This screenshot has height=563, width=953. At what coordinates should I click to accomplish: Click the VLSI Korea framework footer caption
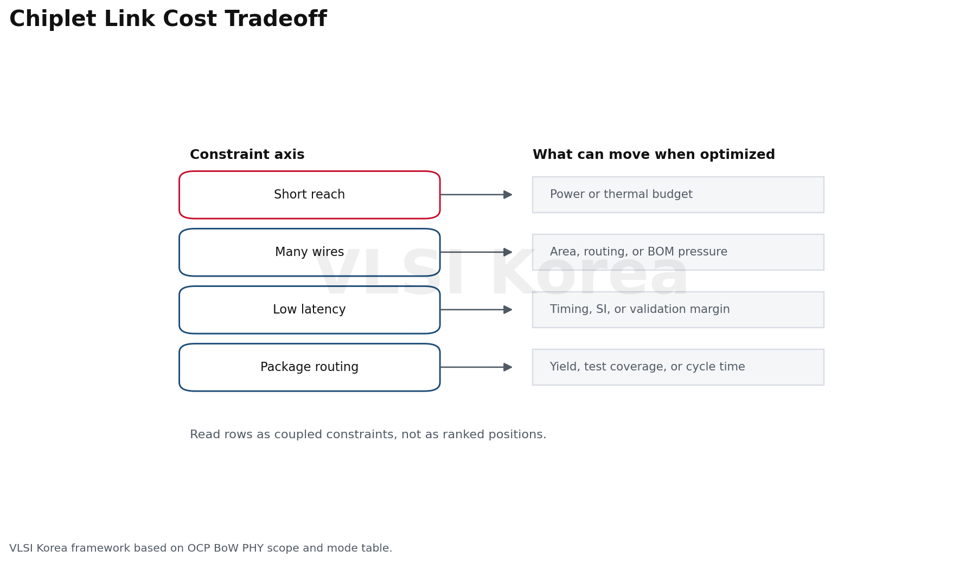tap(201, 548)
